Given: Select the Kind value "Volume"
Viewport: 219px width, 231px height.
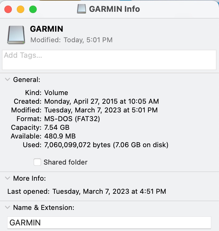Looking at the screenshot, I should tap(56, 93).
